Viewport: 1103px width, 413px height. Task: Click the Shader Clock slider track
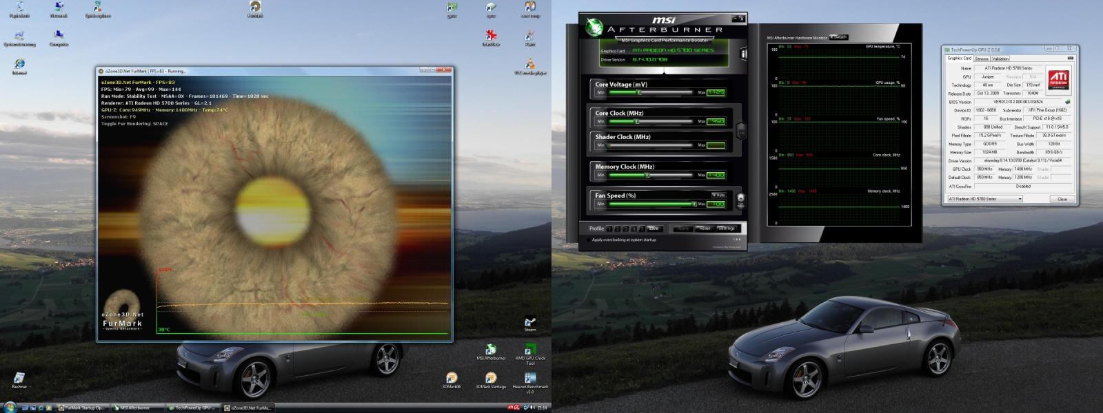click(x=651, y=145)
